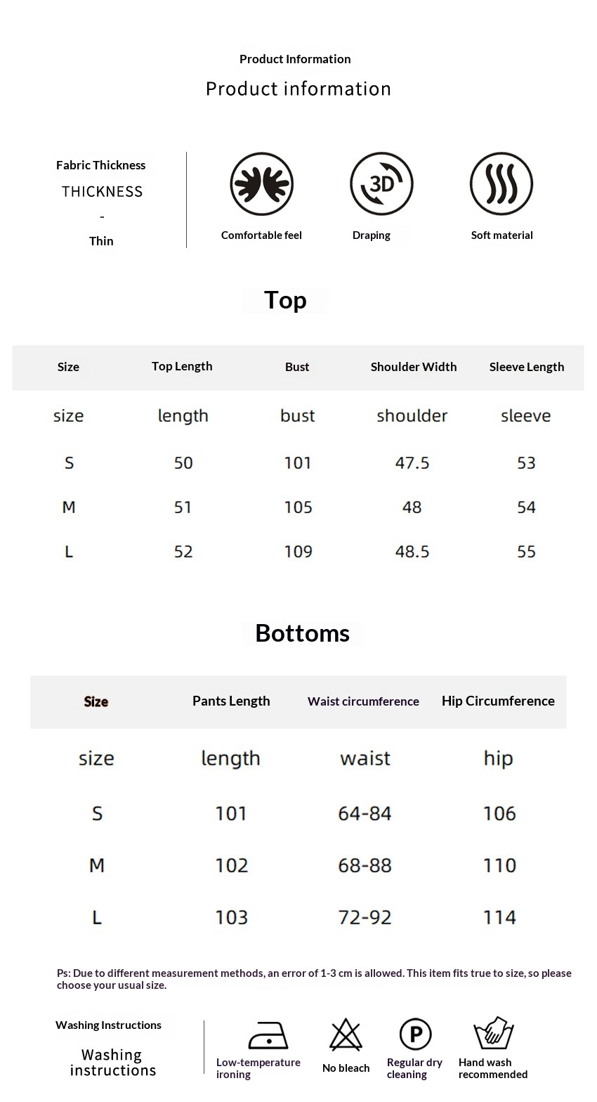Select the Shoulder Width column header
Screen dimensions: 597x1102
(x=414, y=367)
